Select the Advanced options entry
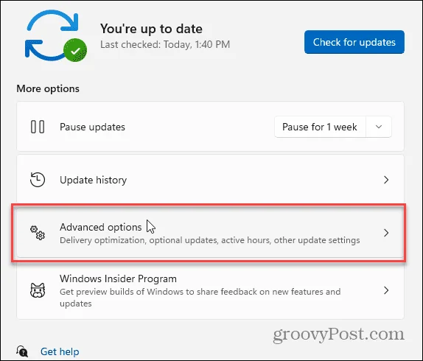The image size is (423, 361). tap(211, 233)
